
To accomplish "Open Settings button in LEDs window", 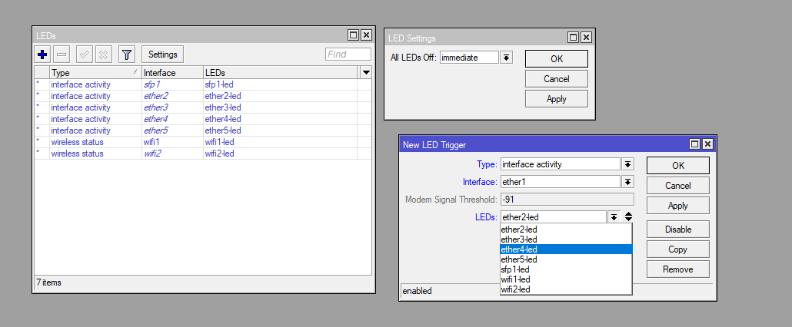I will (x=163, y=54).
